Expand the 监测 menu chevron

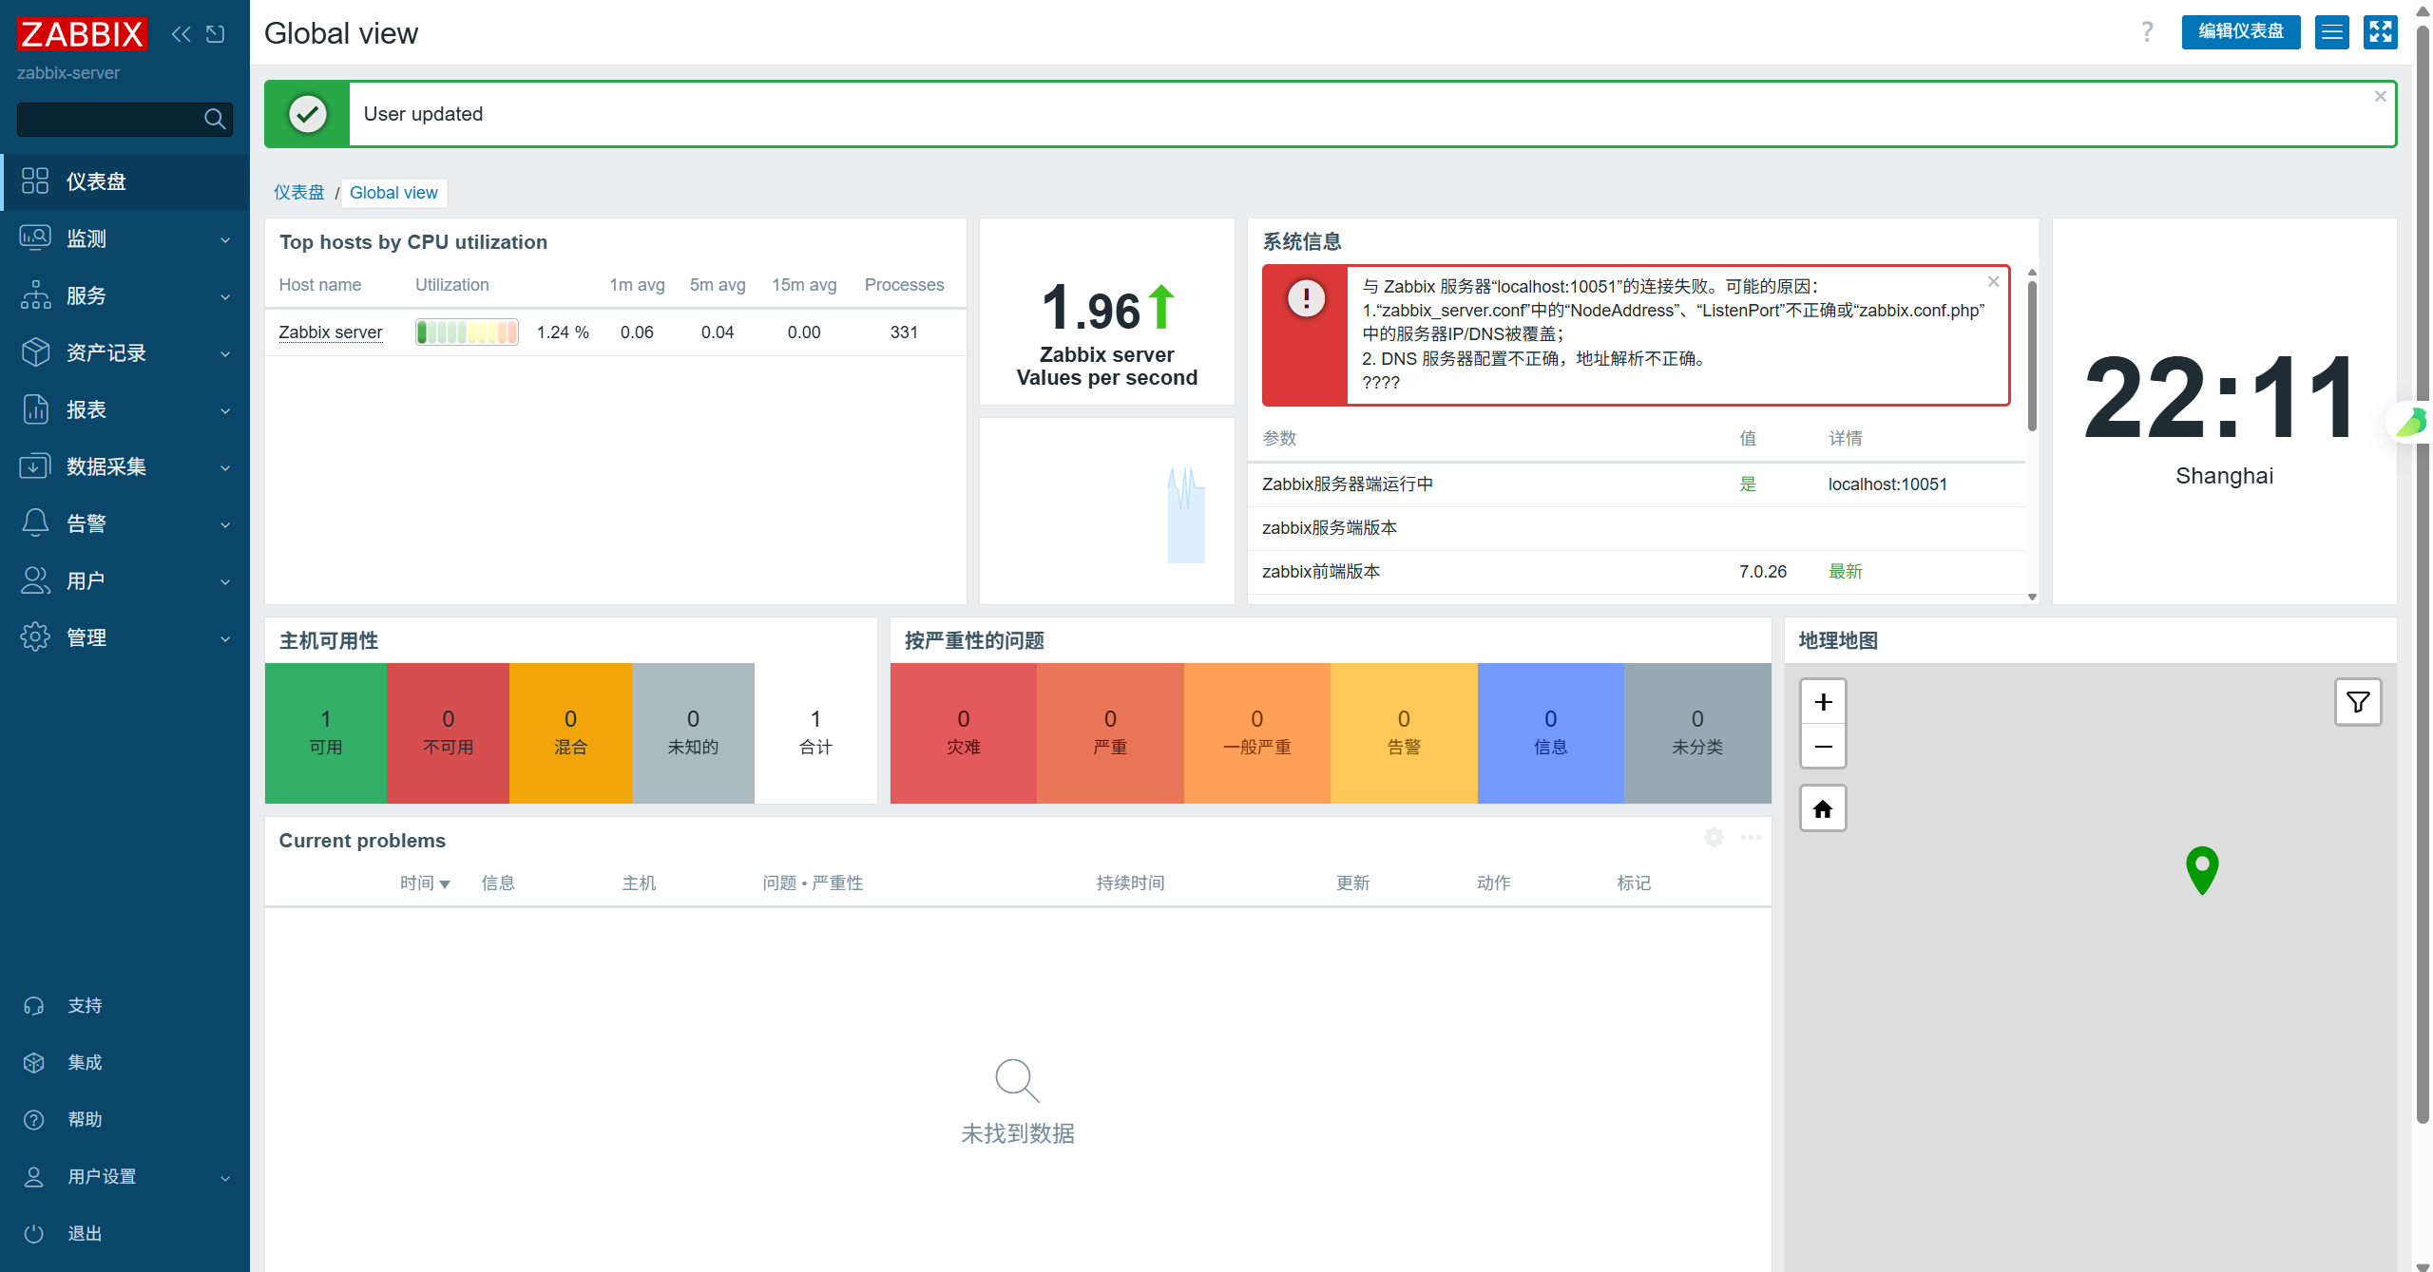tap(225, 239)
